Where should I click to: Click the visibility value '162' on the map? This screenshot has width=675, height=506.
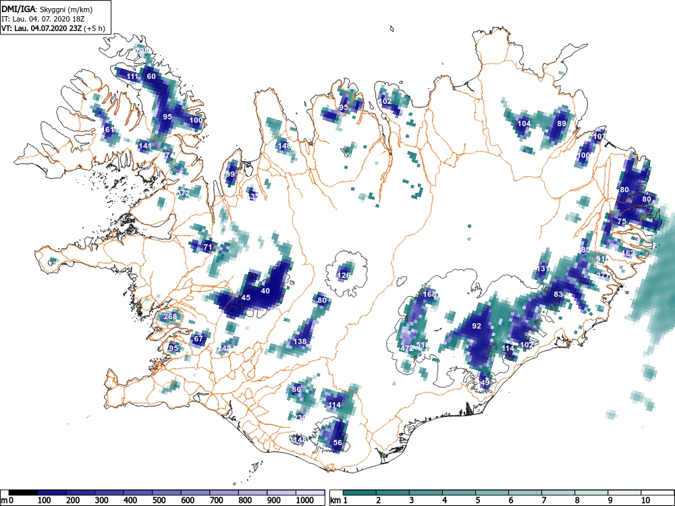coord(628,254)
